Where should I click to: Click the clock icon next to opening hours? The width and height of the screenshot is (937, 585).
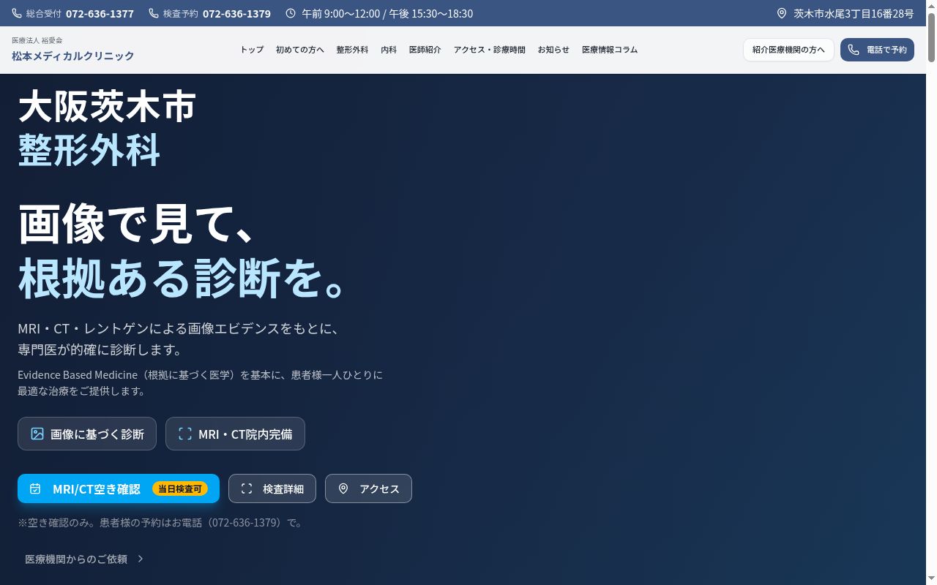click(291, 13)
